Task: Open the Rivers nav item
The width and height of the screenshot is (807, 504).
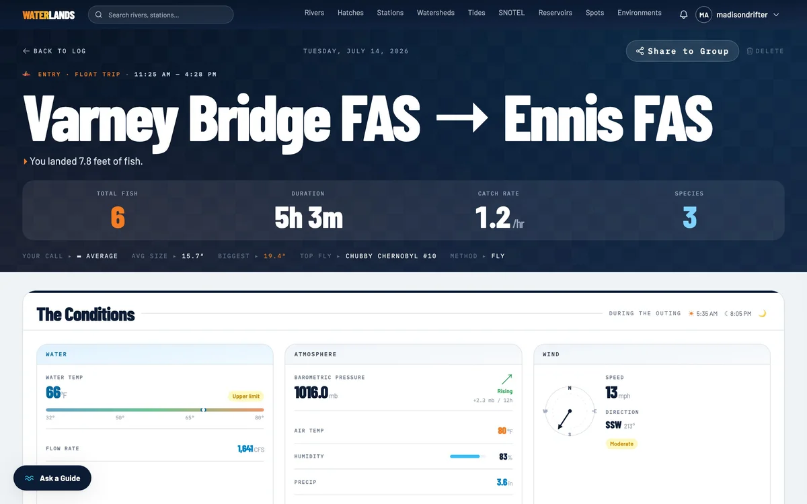Action: 314,13
